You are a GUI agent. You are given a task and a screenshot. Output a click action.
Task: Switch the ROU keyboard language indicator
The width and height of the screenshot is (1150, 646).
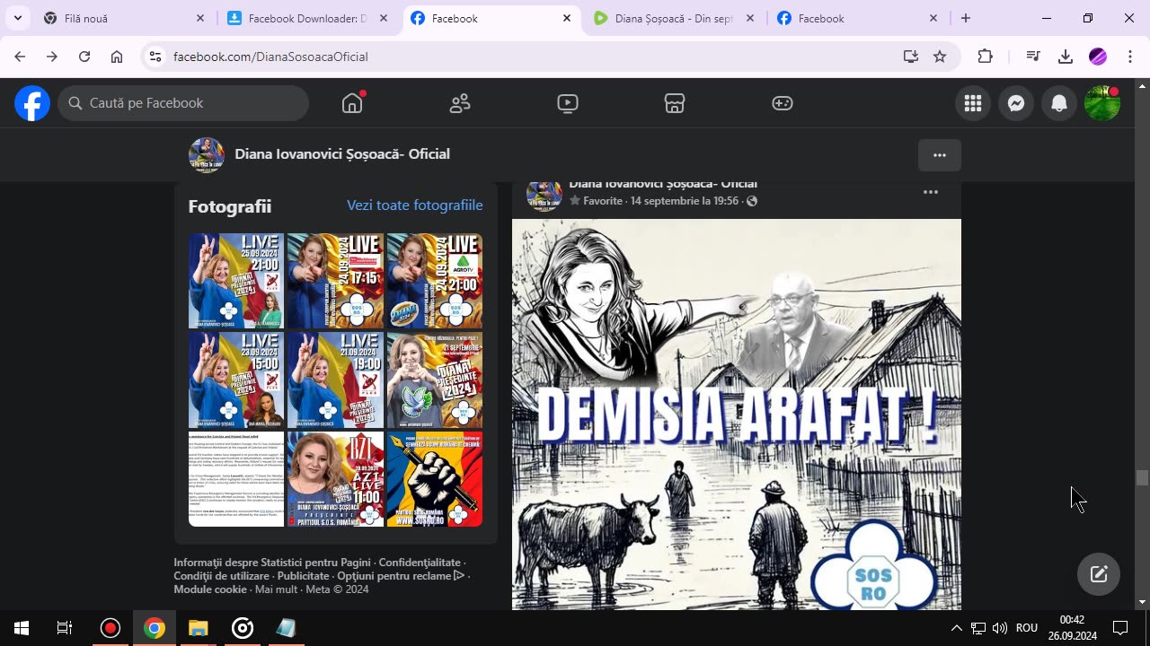(x=1027, y=628)
